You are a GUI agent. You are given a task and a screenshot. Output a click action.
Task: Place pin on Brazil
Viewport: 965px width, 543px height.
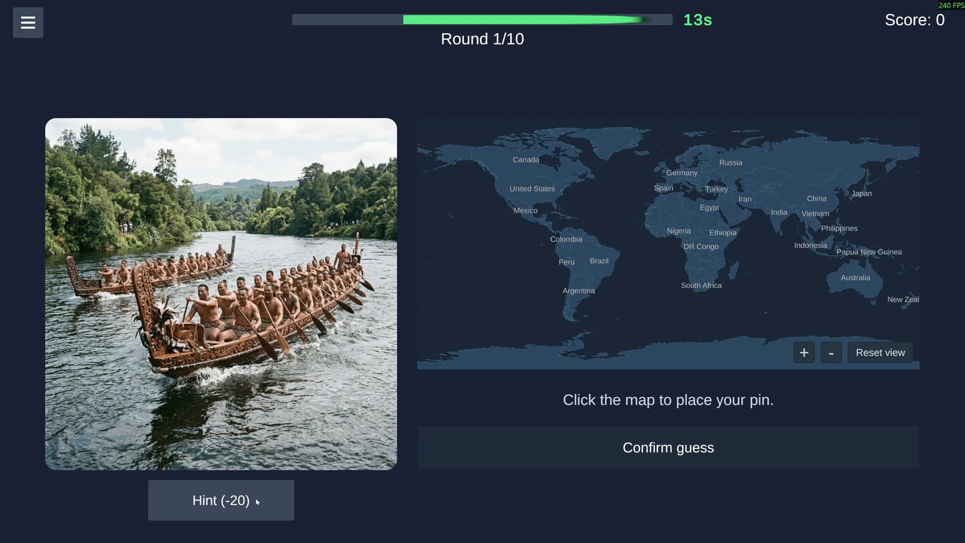(599, 261)
